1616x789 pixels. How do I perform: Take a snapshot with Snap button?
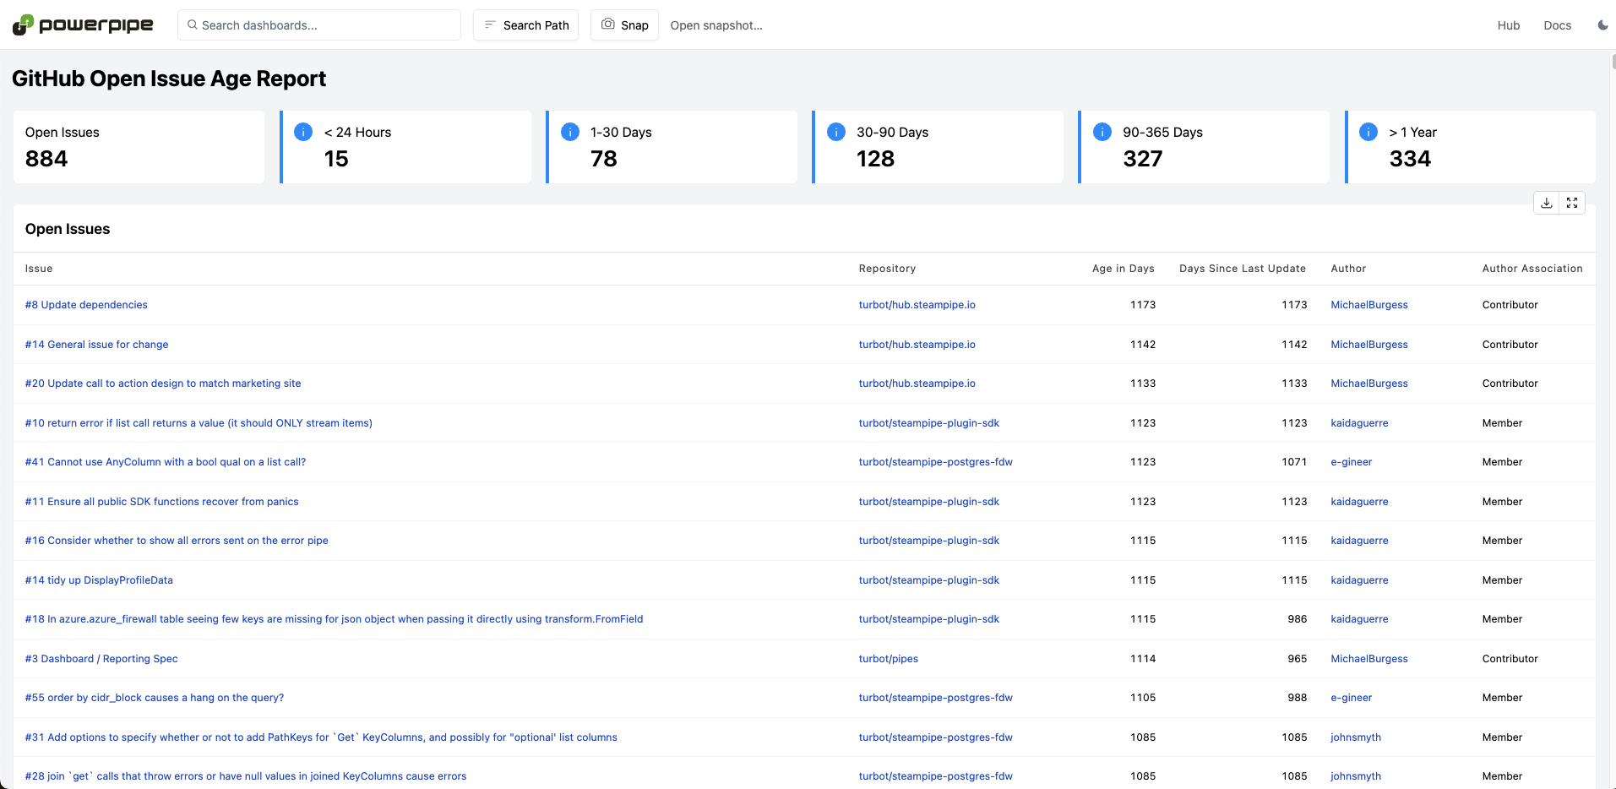[x=624, y=25]
